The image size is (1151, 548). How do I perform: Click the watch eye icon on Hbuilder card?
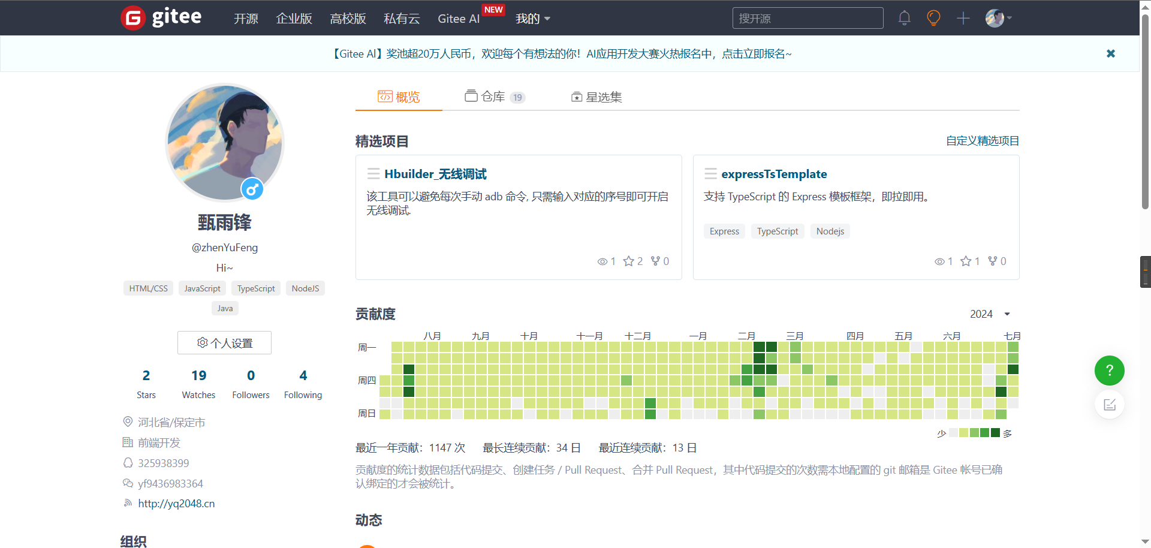click(x=602, y=261)
